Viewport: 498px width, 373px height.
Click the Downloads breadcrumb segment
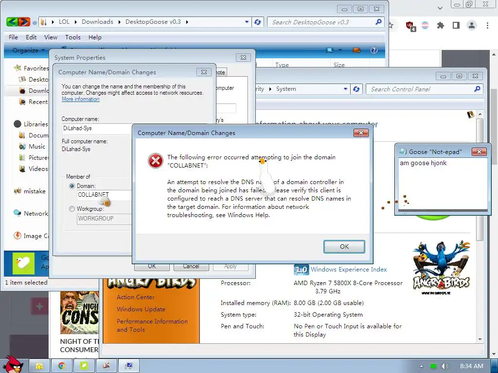click(x=97, y=21)
